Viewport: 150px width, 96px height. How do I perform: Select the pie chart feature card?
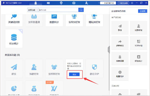pyautogui.click(x=14, y=88)
